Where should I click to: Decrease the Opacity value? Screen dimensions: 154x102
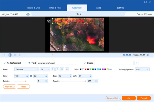(x=96, y=82)
